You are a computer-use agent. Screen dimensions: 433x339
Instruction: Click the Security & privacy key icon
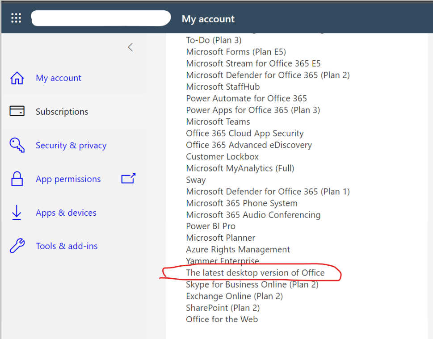click(x=17, y=145)
